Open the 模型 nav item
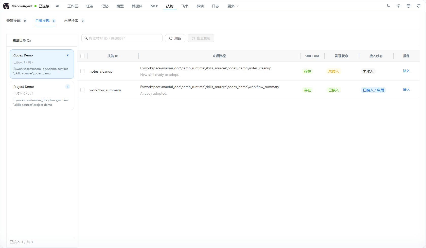This screenshot has height=248, width=426. [x=120, y=6]
